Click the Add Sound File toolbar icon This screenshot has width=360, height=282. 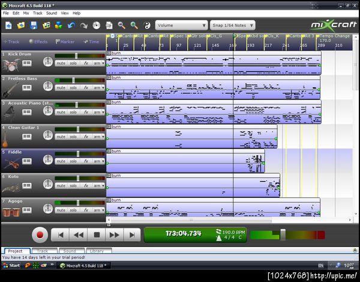pyautogui.click(x=46, y=25)
